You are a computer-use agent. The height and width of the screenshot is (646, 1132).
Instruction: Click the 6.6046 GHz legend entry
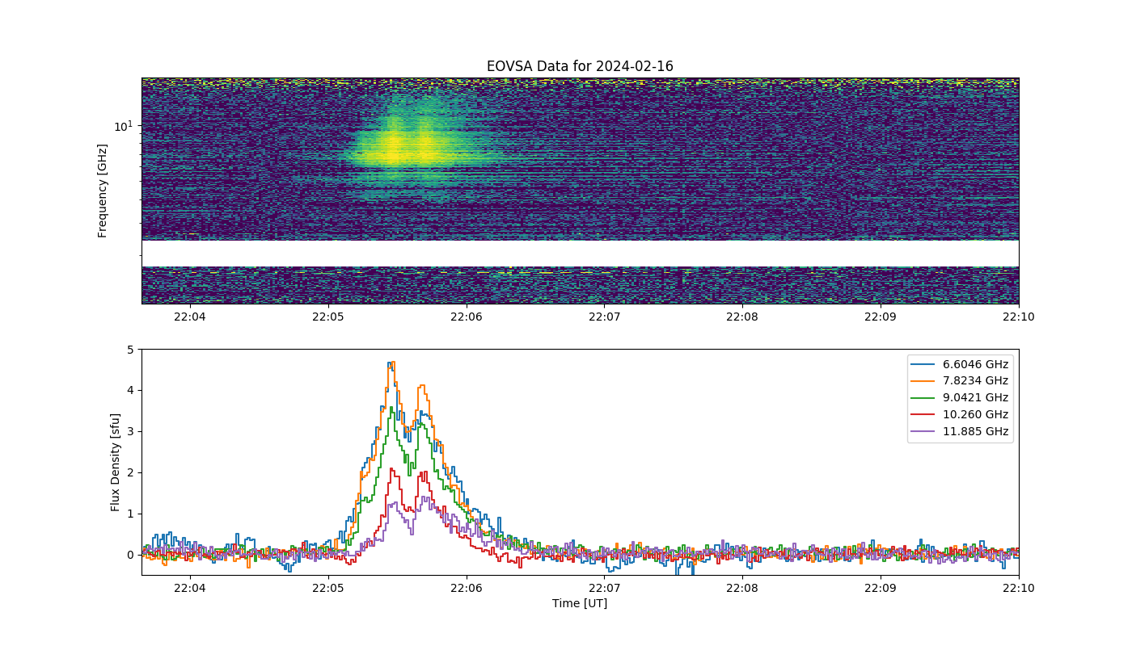coord(961,363)
